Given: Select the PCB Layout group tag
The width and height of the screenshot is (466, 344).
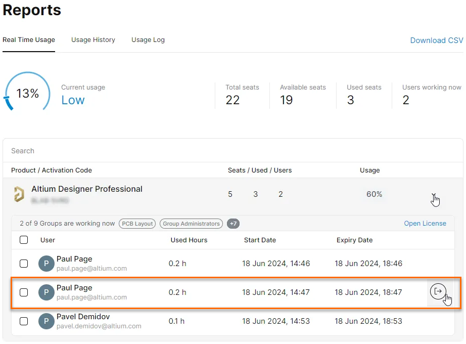Looking at the screenshot, I should [137, 224].
